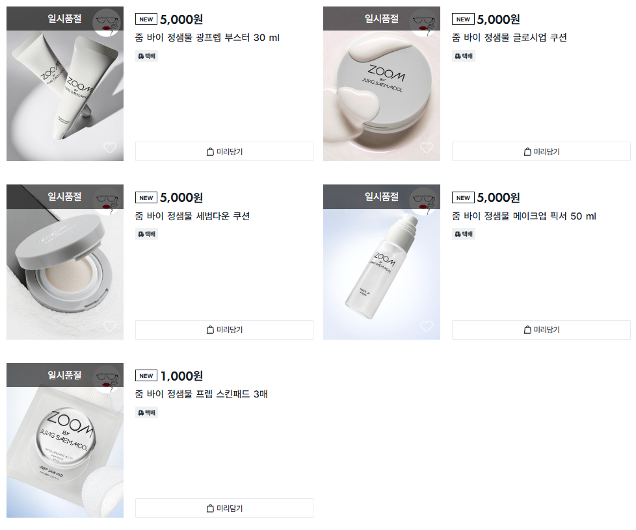This screenshot has height=530, width=636.
Task: Open 줌 바이 정샘물 프렙 스킨패드 3매 link
Action: (x=201, y=394)
